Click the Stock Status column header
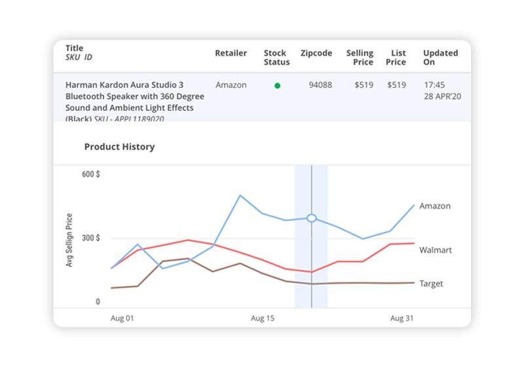524x367 pixels. coord(276,58)
